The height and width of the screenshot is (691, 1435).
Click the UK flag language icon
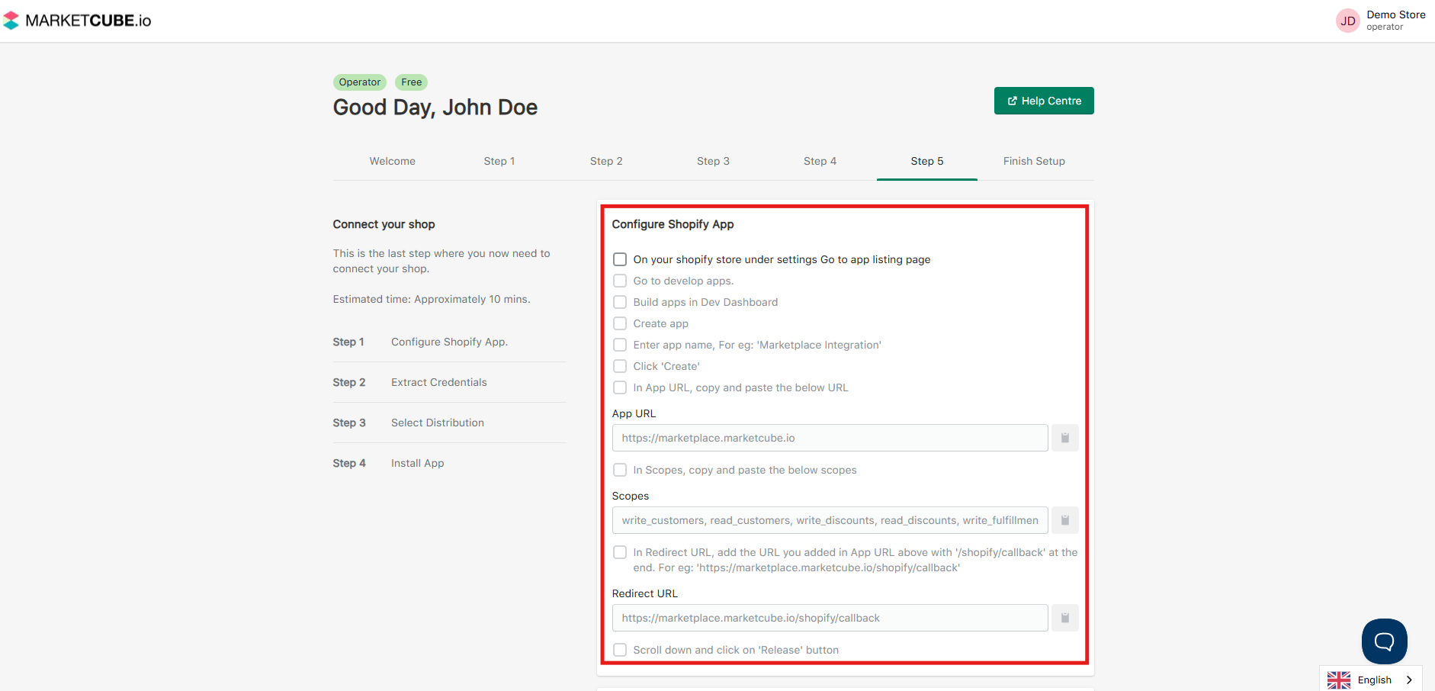[1339, 680]
